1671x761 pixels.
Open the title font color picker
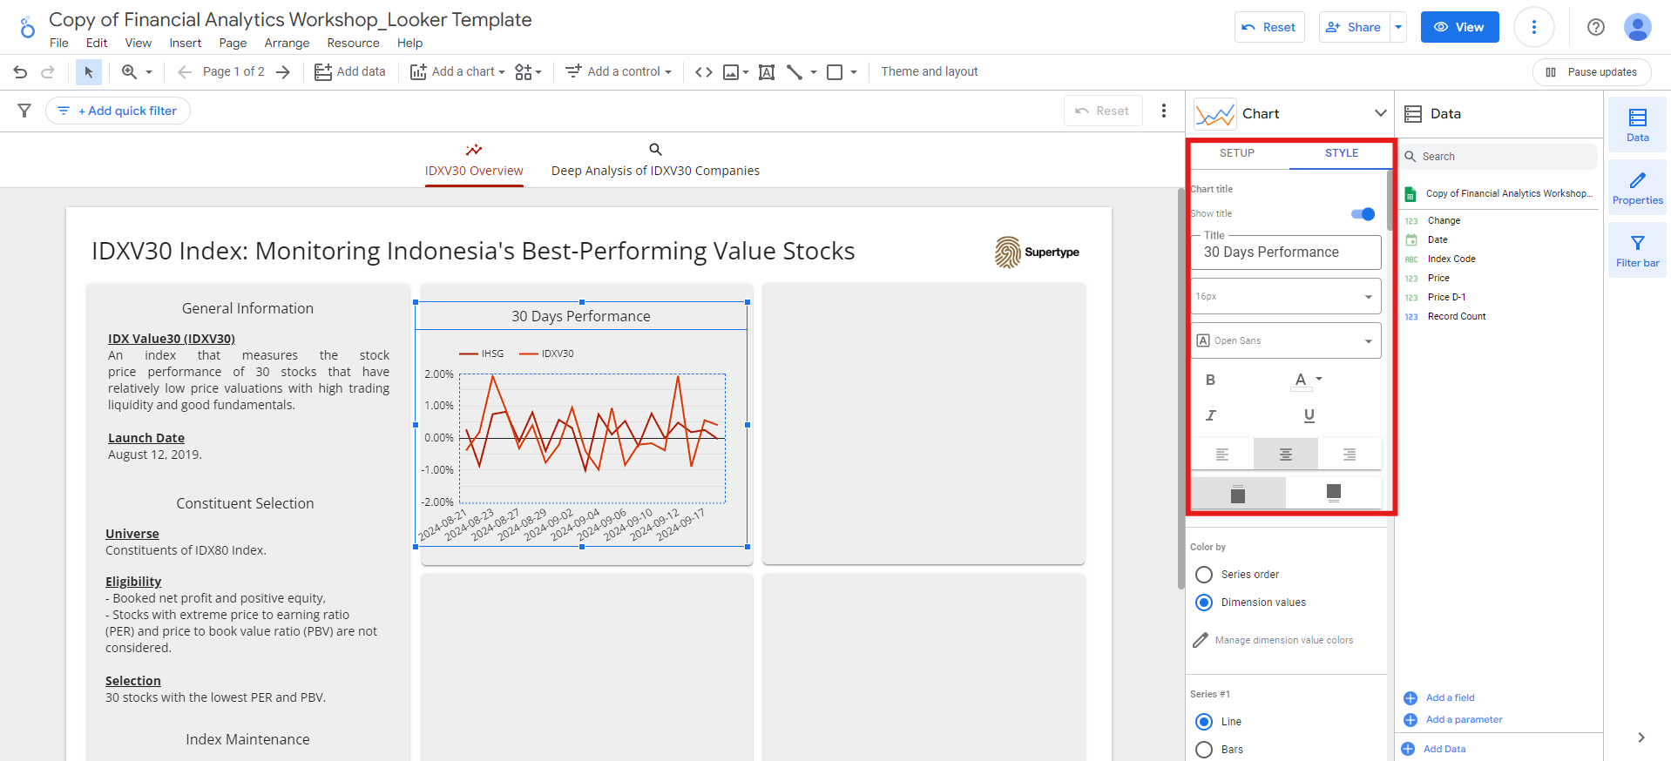tap(1307, 380)
